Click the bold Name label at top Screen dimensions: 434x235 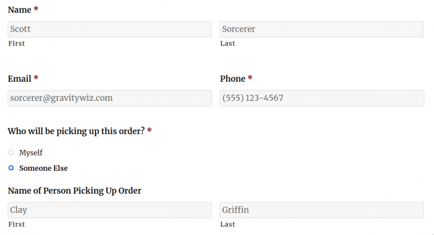click(19, 10)
